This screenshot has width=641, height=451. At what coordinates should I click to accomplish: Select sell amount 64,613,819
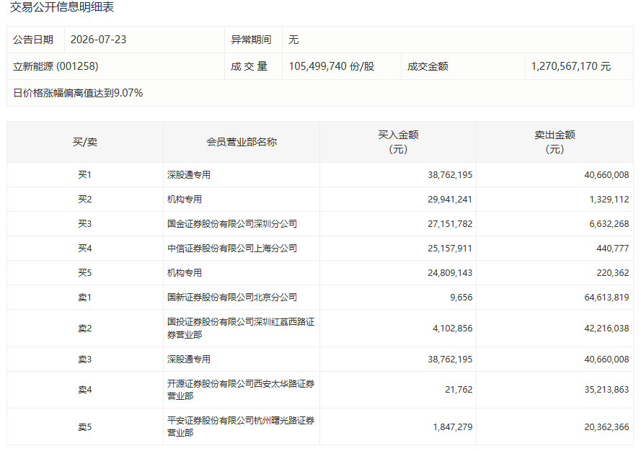[x=606, y=298]
